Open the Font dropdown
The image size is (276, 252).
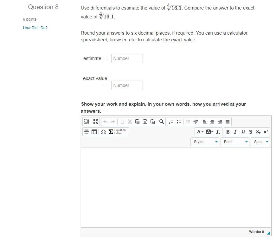click(234, 142)
